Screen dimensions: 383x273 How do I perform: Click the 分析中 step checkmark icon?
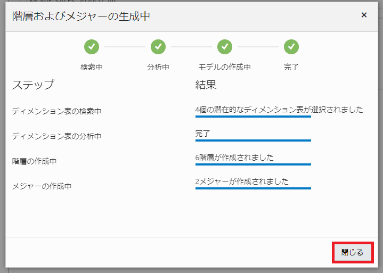pos(158,47)
